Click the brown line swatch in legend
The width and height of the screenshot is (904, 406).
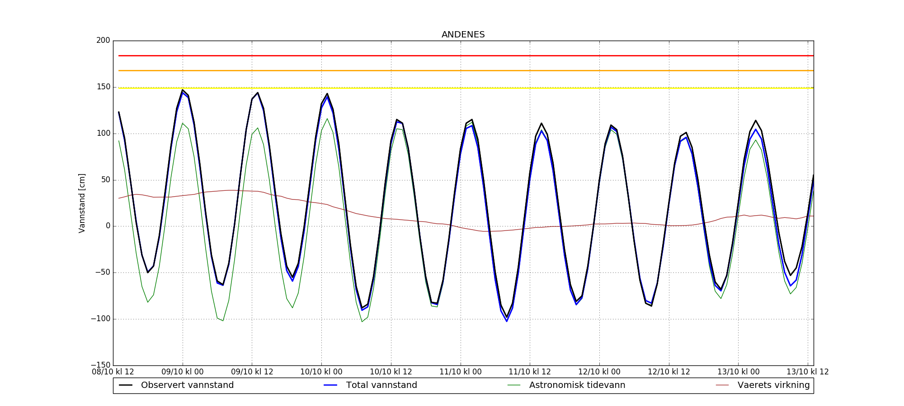click(x=722, y=385)
